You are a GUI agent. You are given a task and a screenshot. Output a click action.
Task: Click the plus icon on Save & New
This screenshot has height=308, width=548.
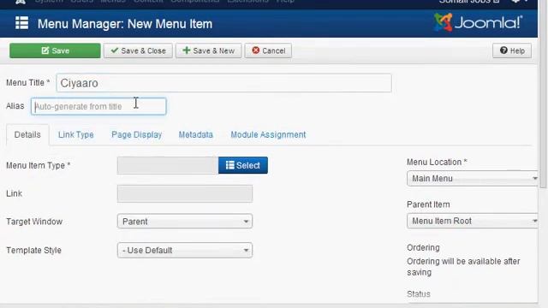point(187,50)
